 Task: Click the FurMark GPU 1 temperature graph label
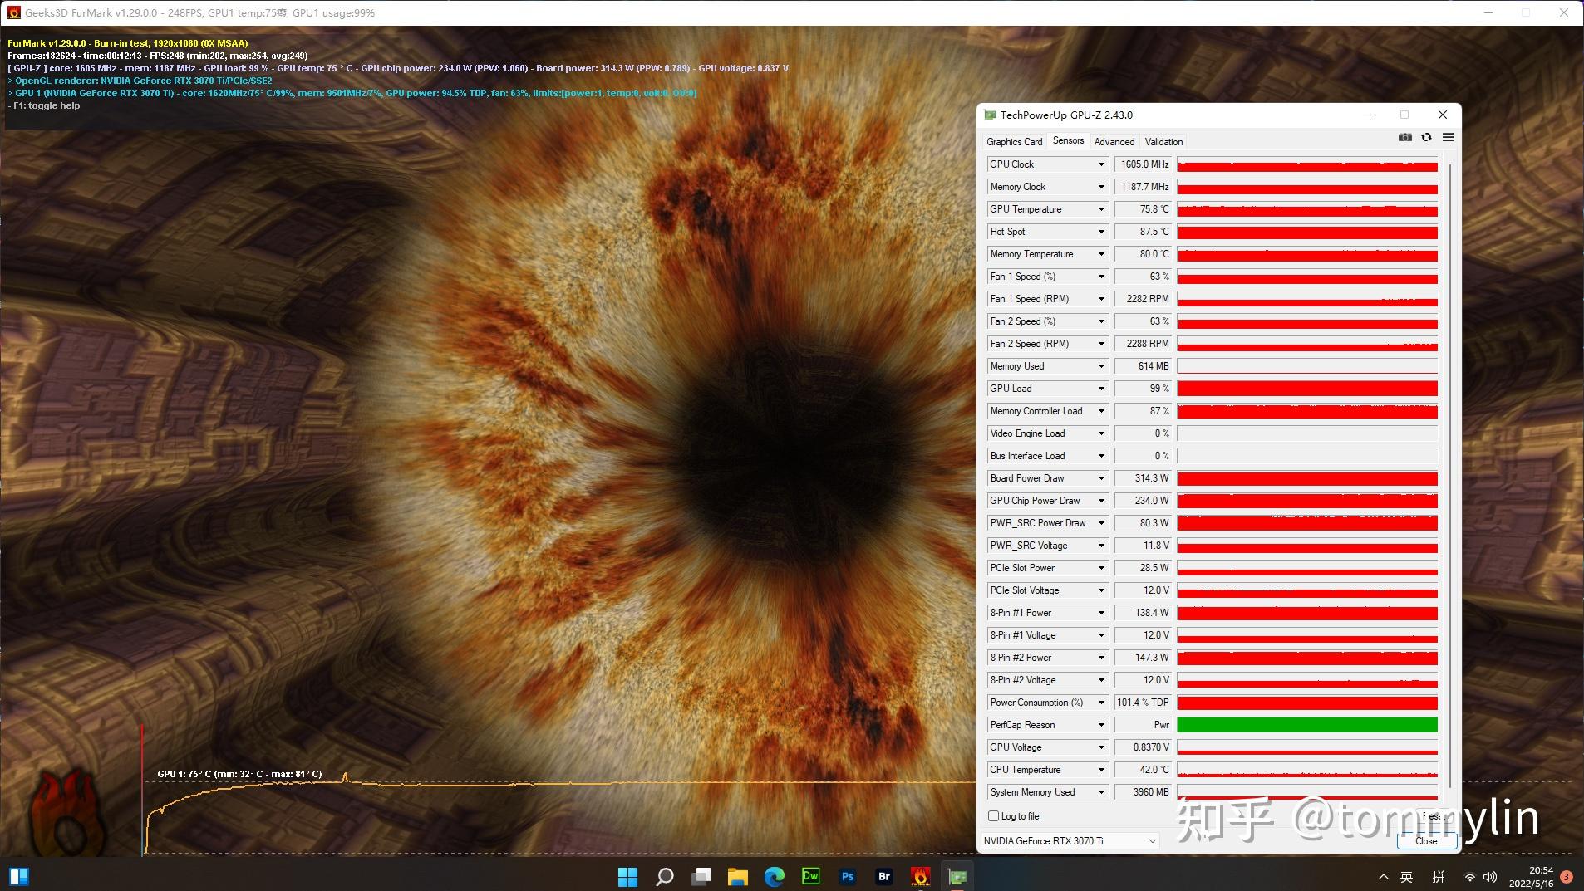pos(239,774)
